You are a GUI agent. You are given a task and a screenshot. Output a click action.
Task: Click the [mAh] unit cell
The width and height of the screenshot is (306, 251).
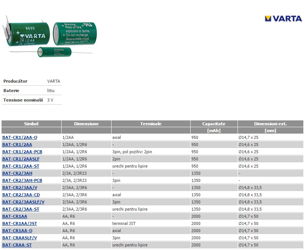[x=214, y=131]
